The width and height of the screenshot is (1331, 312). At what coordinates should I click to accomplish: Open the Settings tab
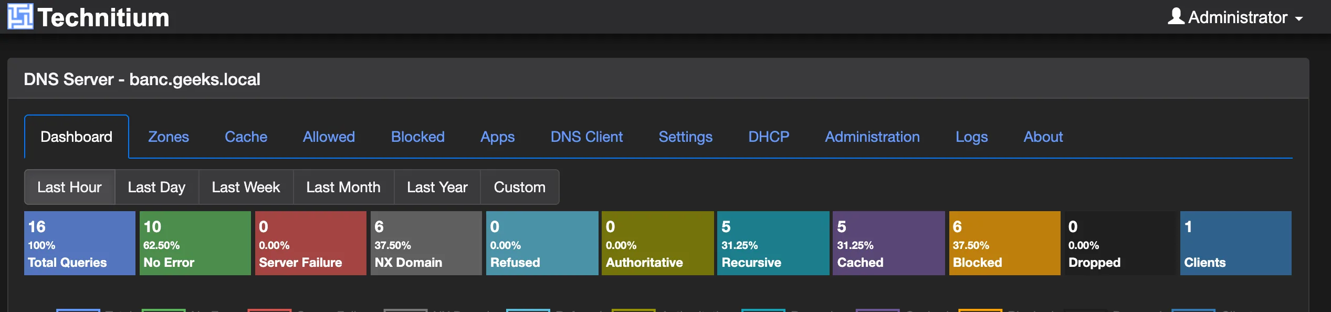(686, 137)
